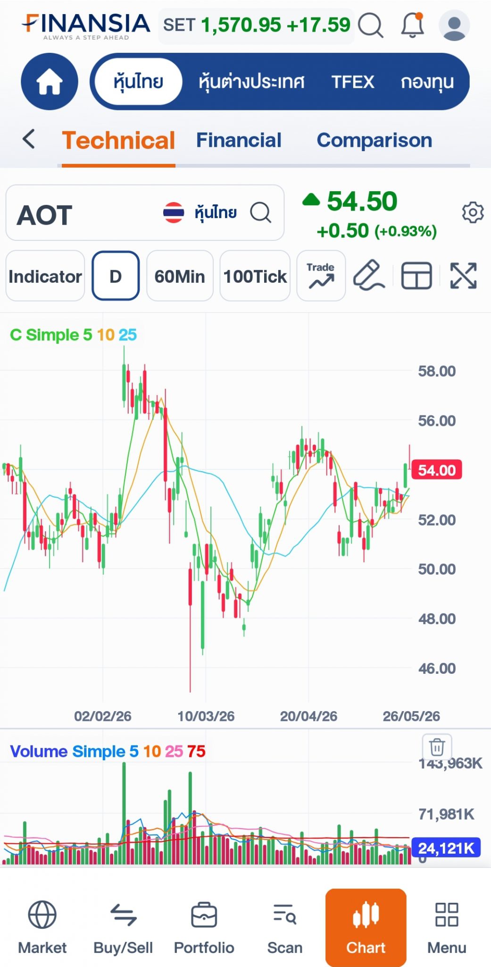Tap the SET index ticker 1,570.95
Screen dimensions: 491x967
point(257,25)
